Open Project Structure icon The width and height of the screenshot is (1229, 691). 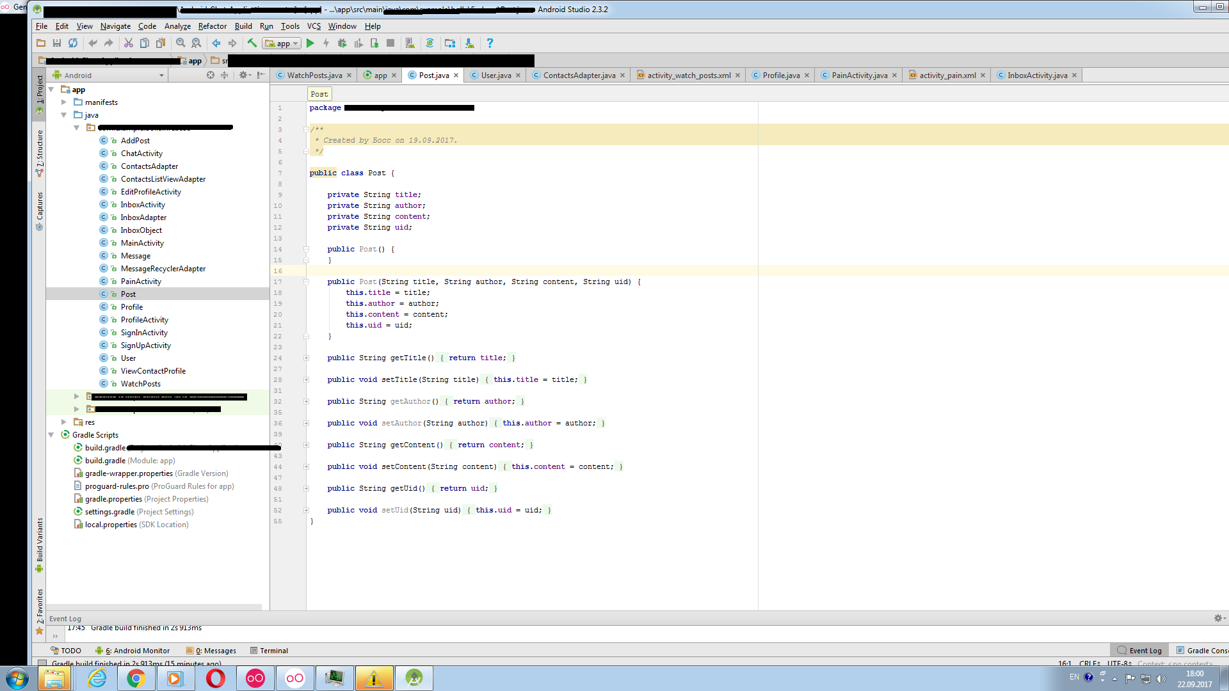[x=450, y=43]
